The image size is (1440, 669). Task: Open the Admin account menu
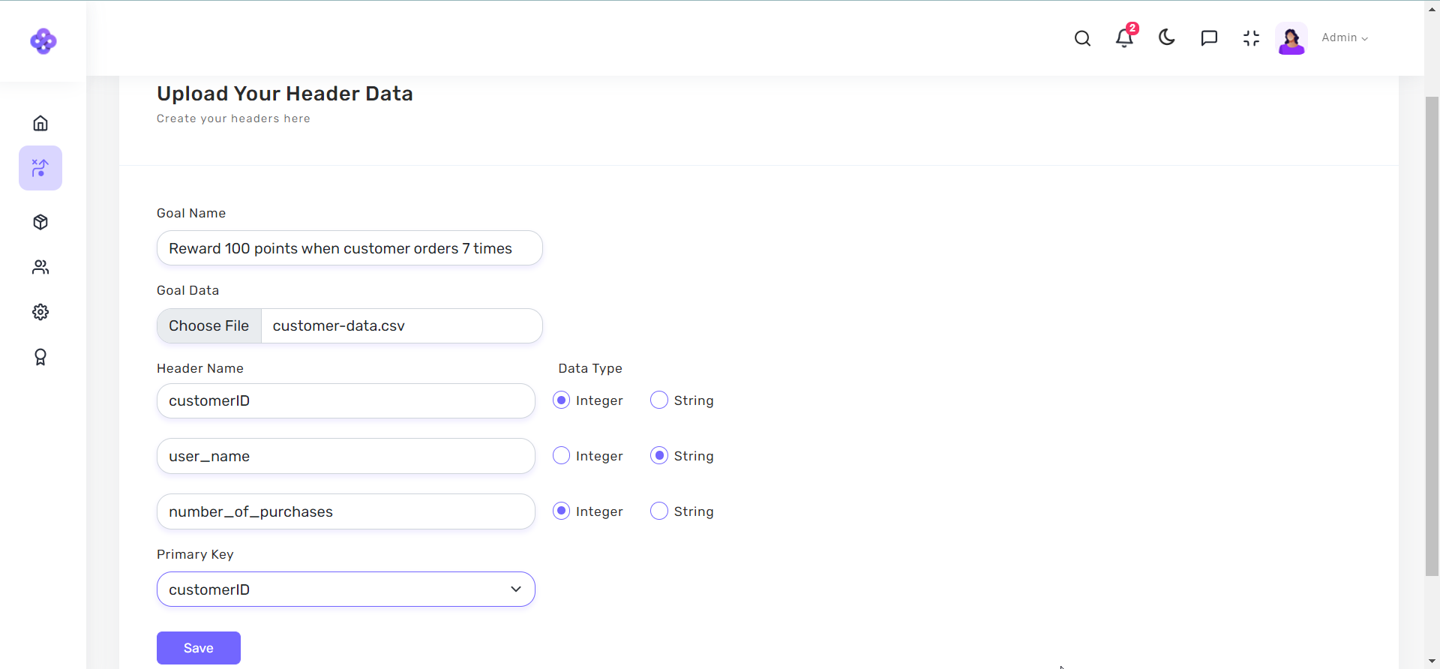1344,37
